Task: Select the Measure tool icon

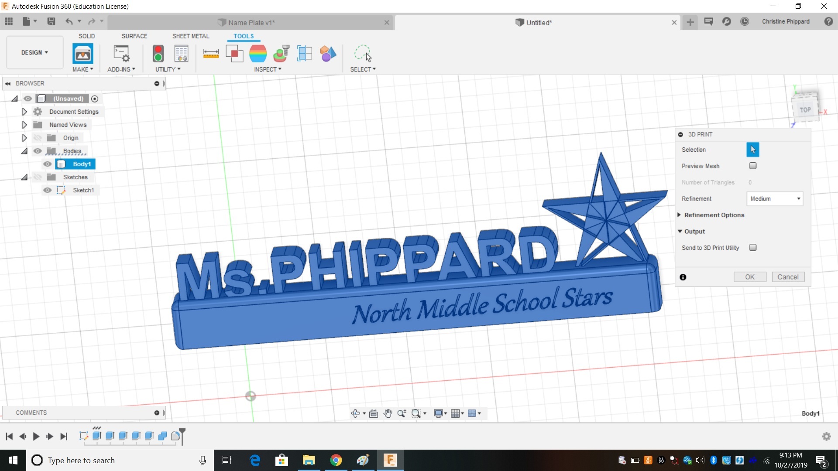Action: [211, 54]
